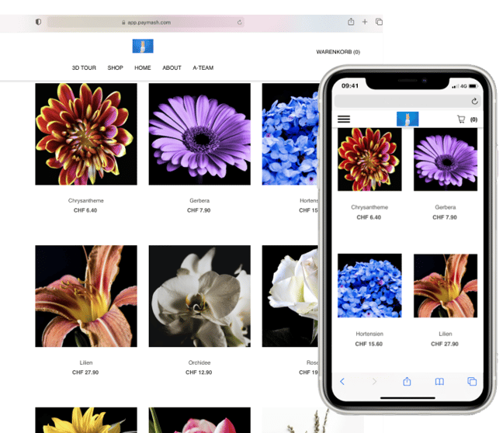
Task: Select the Chrysantheme image on desktop site
Action: 86,134
